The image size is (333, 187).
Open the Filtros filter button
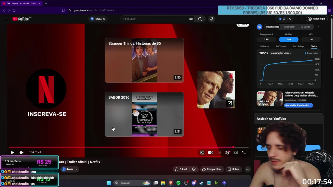point(98,19)
